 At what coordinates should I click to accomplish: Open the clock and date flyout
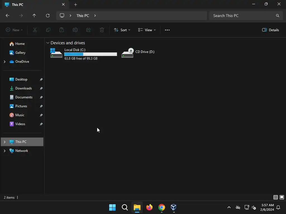[267, 207]
